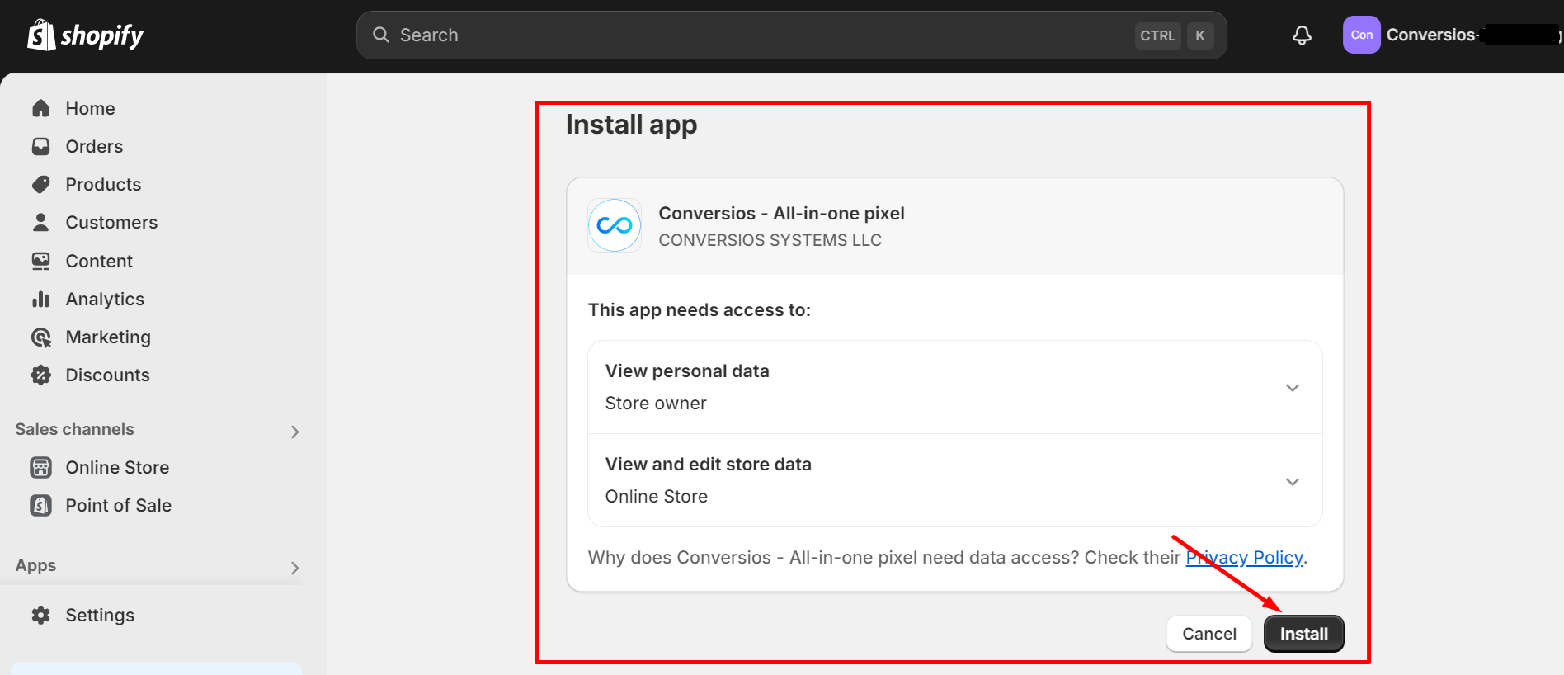The height and width of the screenshot is (675, 1564).
Task: Expand the Apps section arrow
Action: point(294,568)
